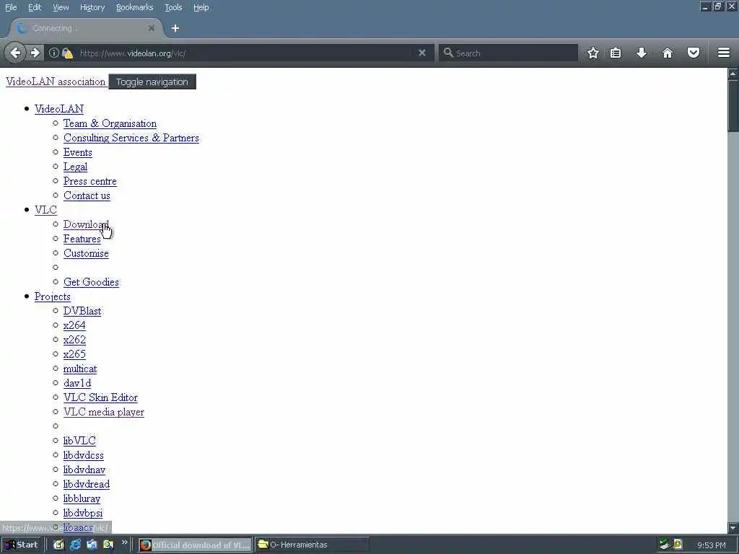Launch Internet Explorer from quick launch
Screen dimensions: 739x554
coord(75,545)
